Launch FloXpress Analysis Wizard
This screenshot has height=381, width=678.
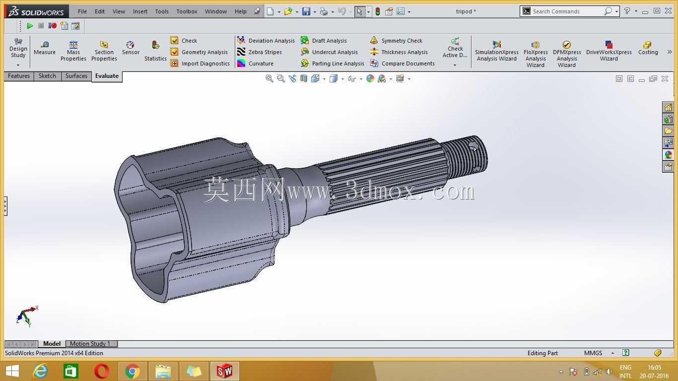coord(536,54)
